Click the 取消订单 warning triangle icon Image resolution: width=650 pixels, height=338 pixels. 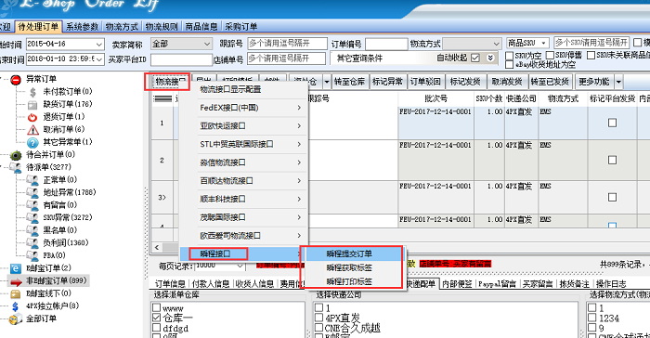pos(32,130)
